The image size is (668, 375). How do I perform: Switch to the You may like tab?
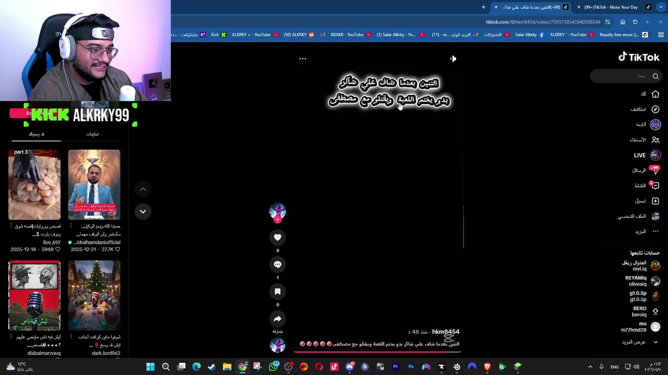[x=36, y=134]
